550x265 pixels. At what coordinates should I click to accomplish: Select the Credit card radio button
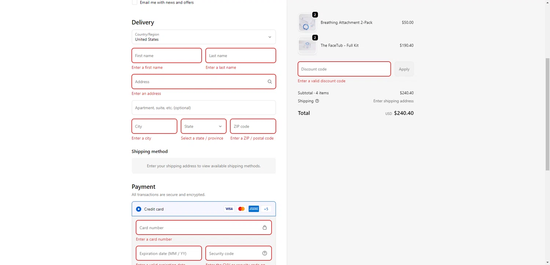pyautogui.click(x=139, y=209)
